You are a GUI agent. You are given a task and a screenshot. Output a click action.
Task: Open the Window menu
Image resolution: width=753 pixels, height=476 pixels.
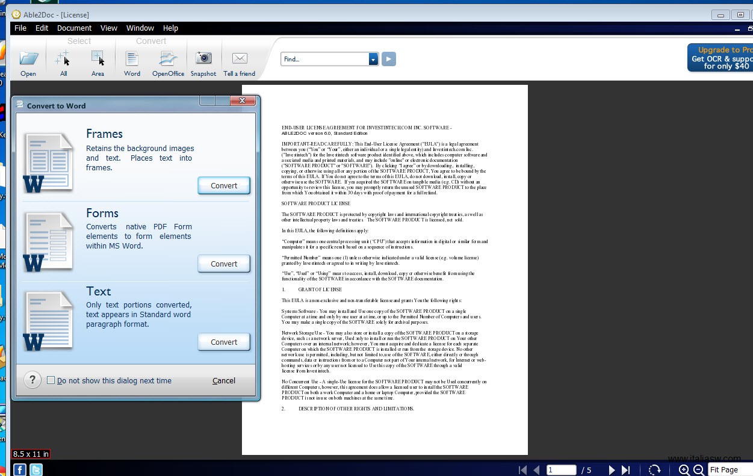(x=140, y=28)
